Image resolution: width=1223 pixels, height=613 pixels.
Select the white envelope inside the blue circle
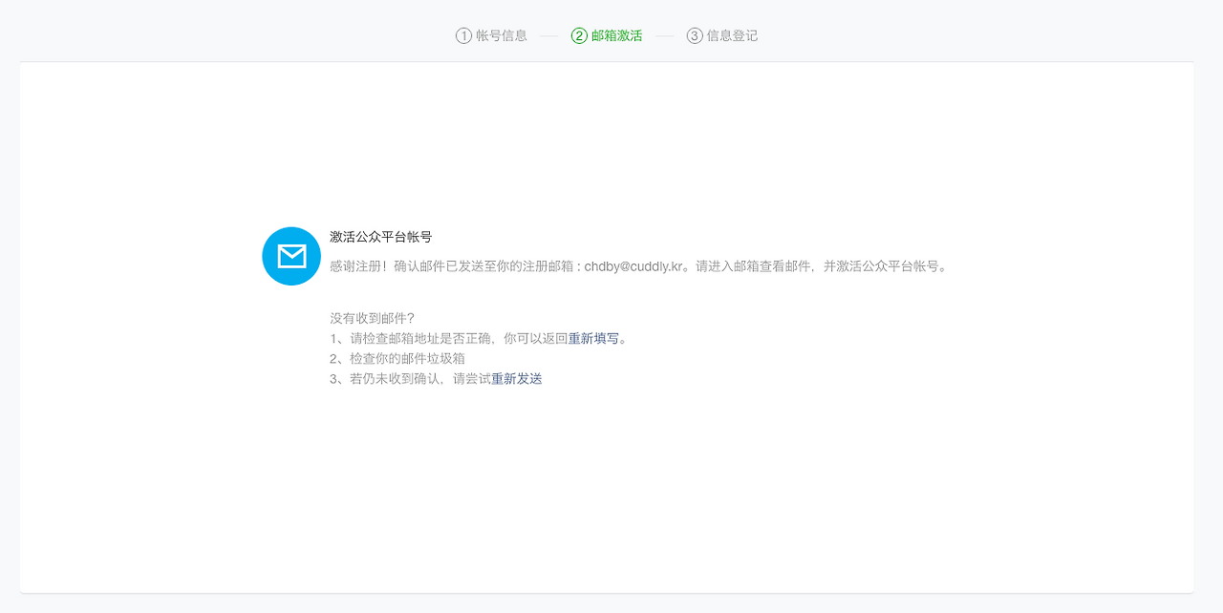click(x=290, y=256)
